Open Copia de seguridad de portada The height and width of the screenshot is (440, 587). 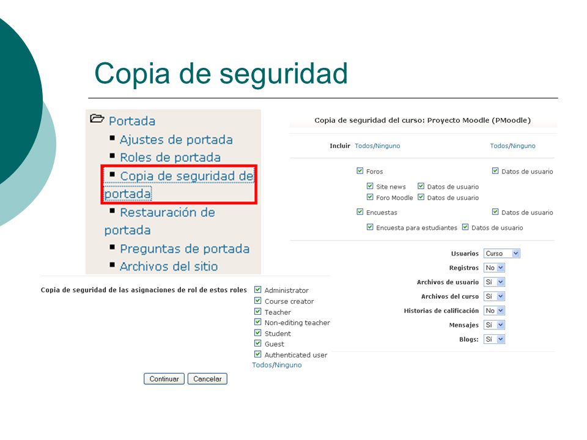tap(179, 185)
